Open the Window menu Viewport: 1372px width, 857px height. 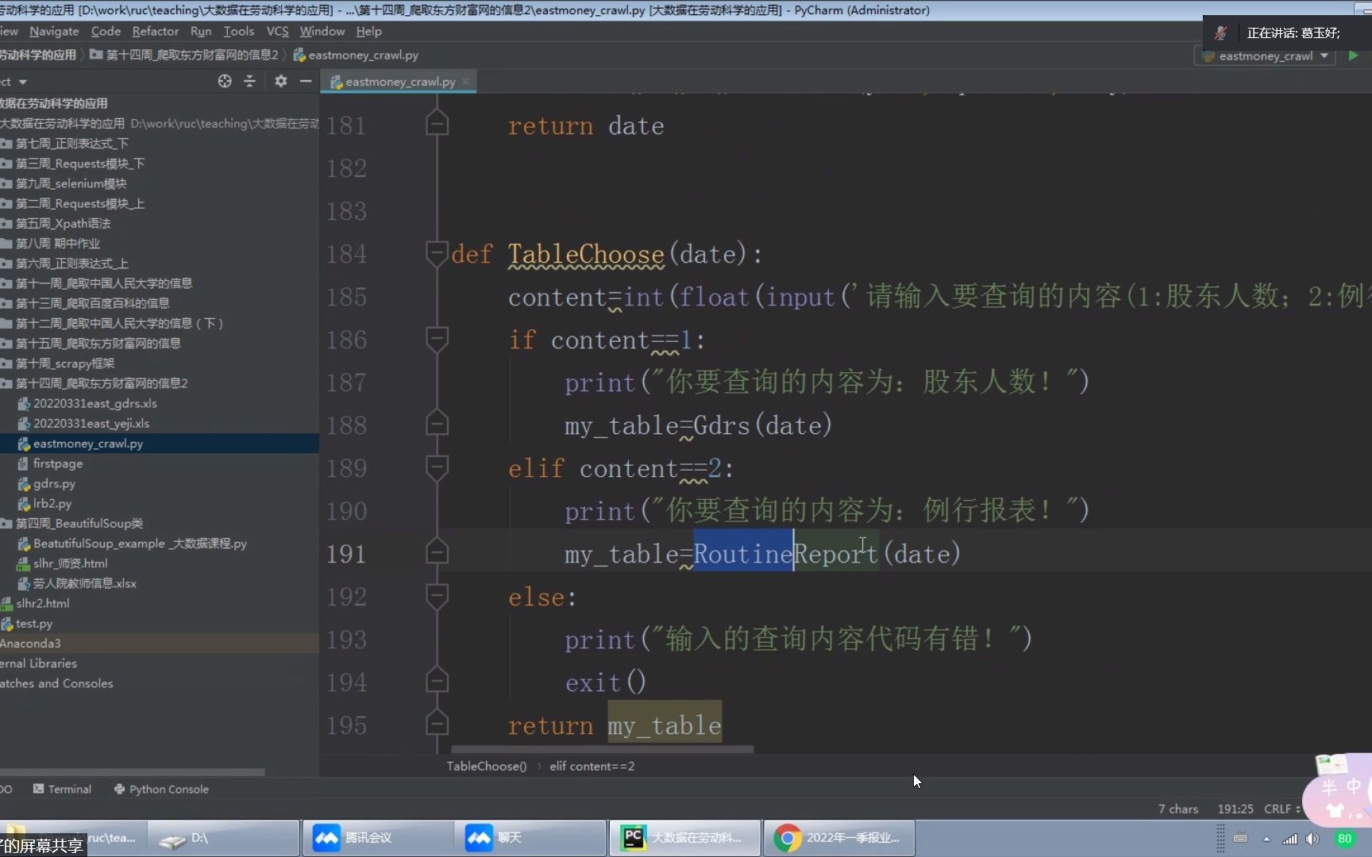point(322,31)
